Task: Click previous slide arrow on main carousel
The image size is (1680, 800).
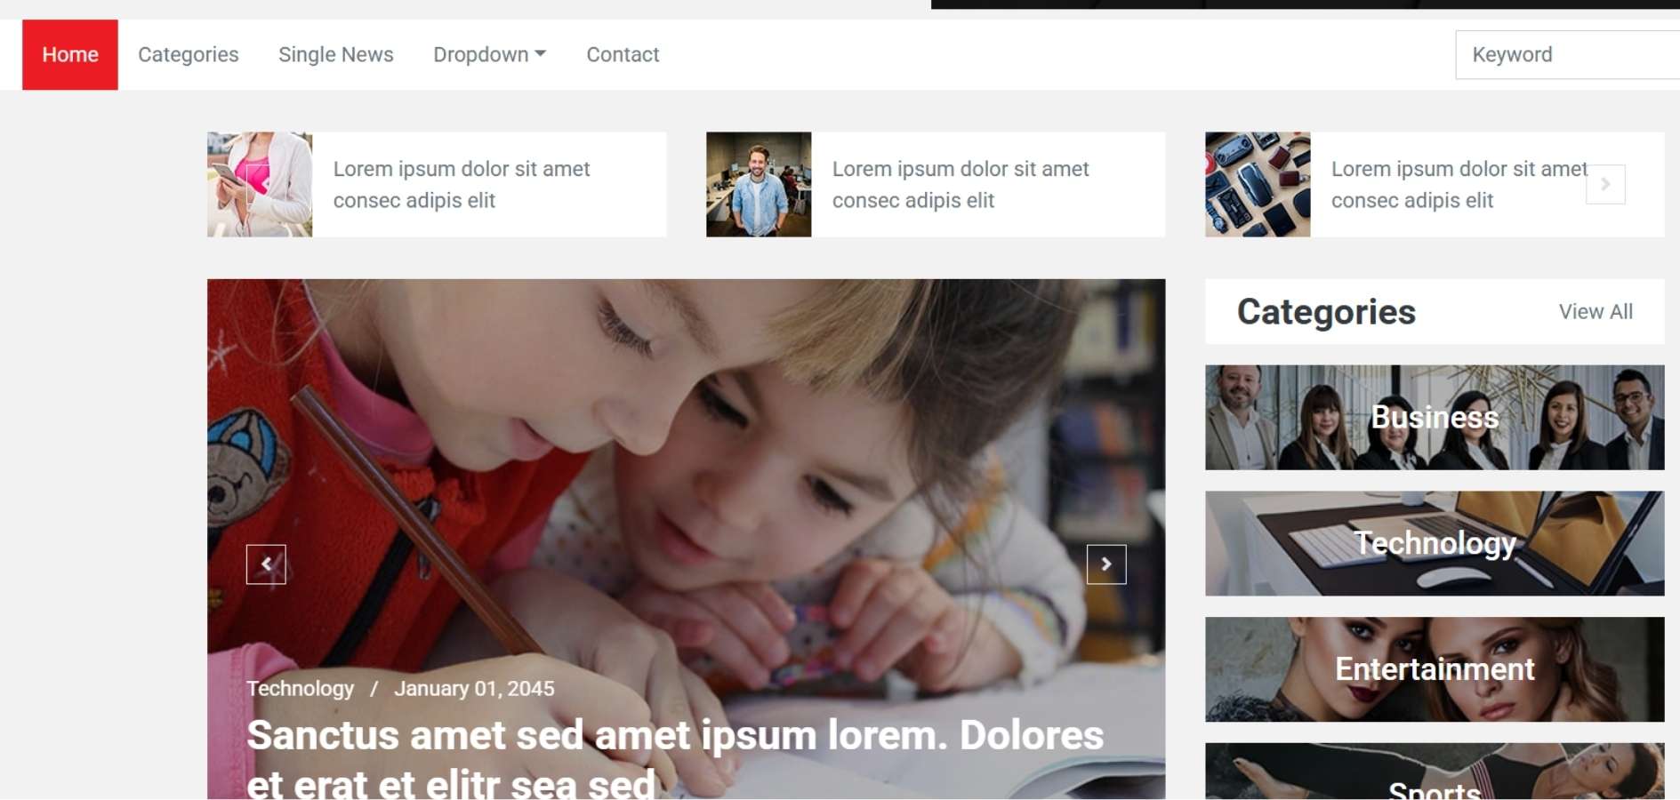Action: 266,564
